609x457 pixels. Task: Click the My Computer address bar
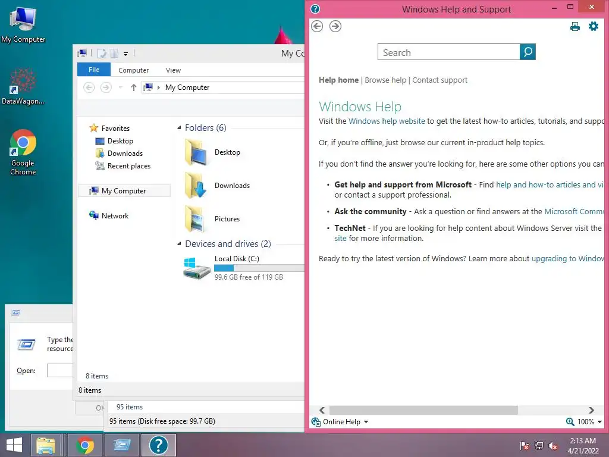[x=224, y=87]
